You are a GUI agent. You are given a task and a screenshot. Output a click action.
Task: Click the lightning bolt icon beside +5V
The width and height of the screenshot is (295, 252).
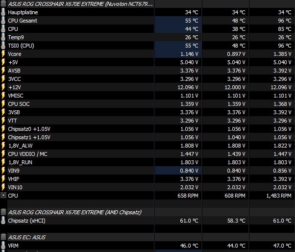coord(3,62)
